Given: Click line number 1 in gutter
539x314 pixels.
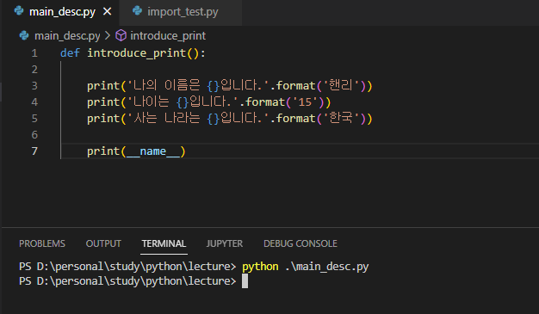Looking at the screenshot, I should click(34, 53).
